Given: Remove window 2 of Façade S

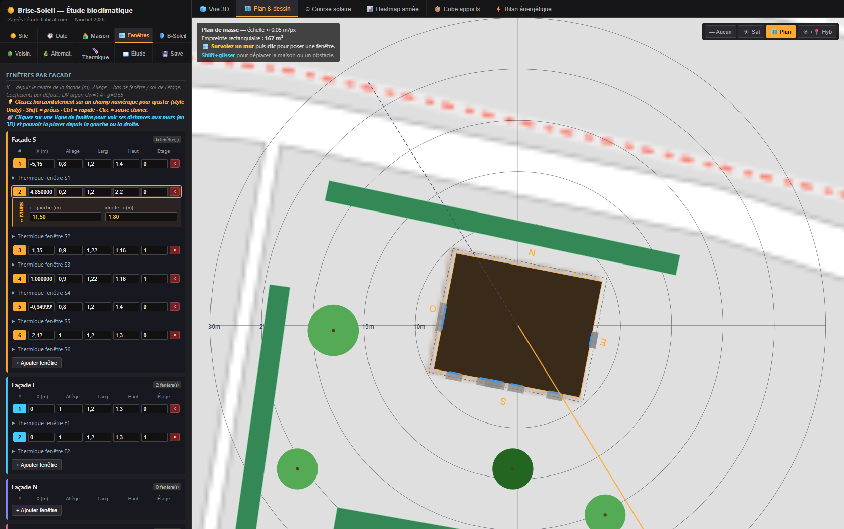Looking at the screenshot, I should tap(175, 192).
